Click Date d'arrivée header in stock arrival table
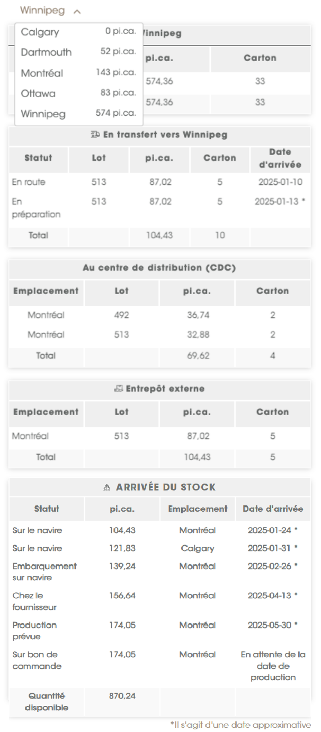The width and height of the screenshot is (321, 732). pos(273,509)
